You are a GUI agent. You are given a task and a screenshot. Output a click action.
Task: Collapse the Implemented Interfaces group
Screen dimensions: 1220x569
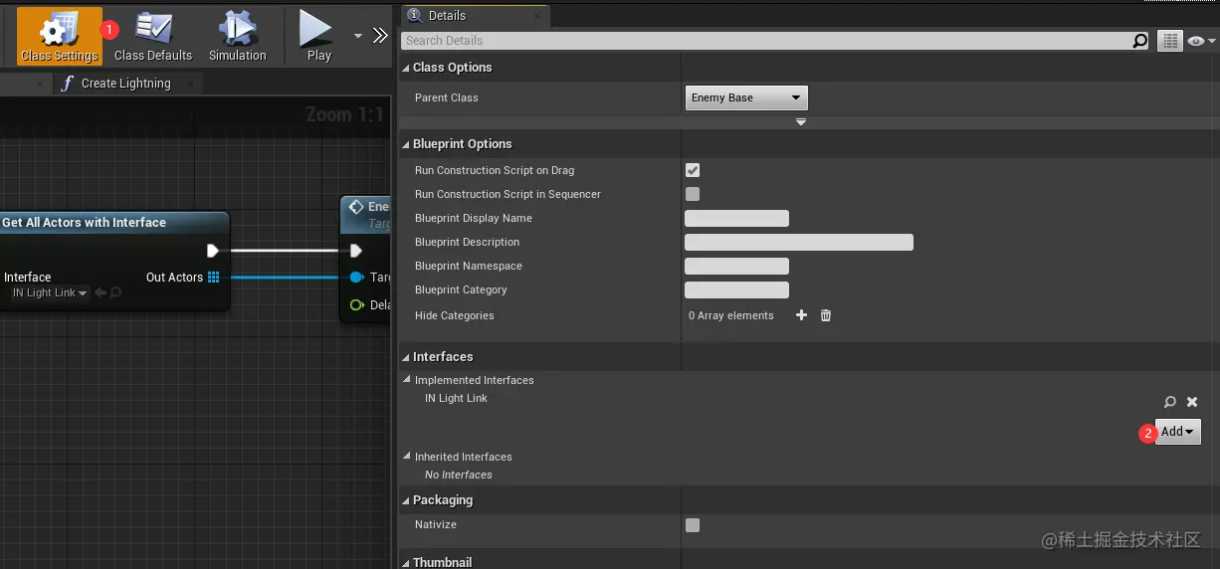tap(407, 380)
